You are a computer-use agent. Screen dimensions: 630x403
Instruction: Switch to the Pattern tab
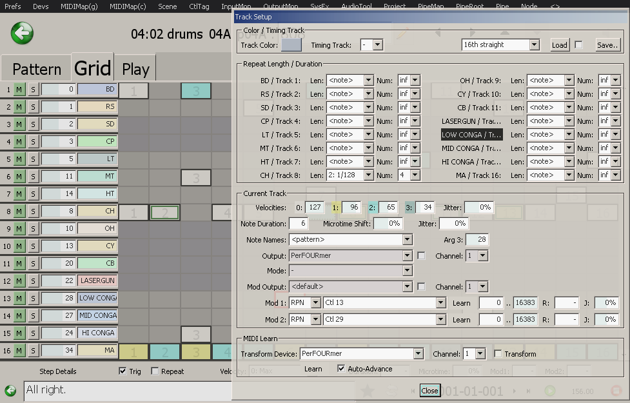coord(37,69)
